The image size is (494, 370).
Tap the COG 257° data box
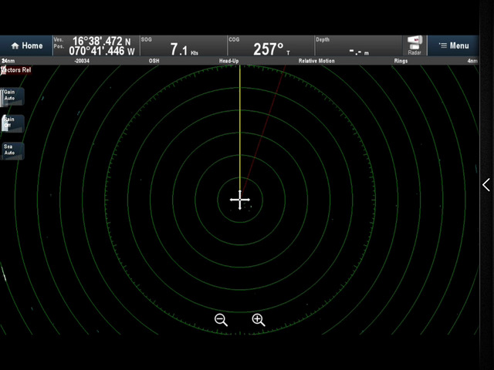click(270, 46)
